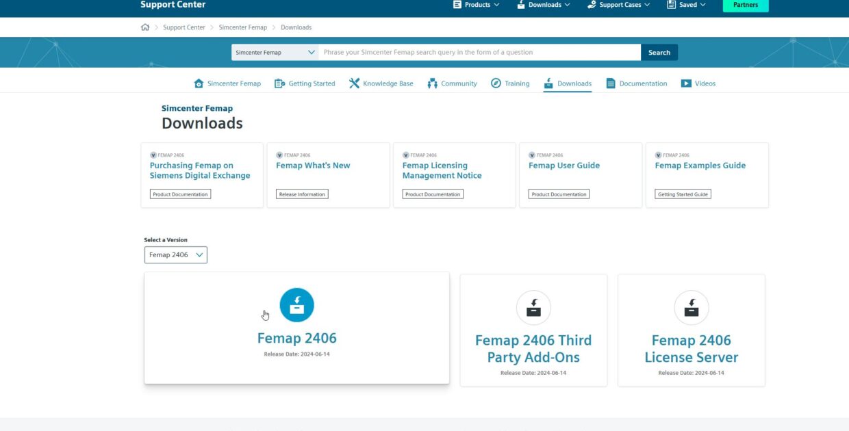Click the Saved icon in top bar
Image resolution: width=849 pixels, height=431 pixels.
point(672,5)
